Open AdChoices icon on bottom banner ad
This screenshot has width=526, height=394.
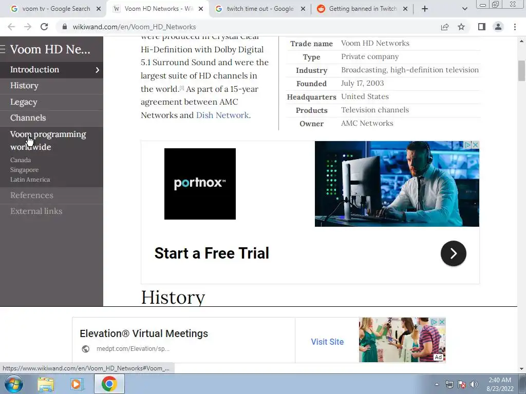(x=435, y=322)
